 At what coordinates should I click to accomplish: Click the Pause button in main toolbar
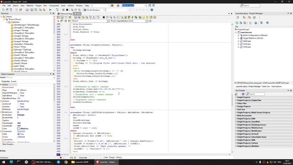(x=63, y=10)
